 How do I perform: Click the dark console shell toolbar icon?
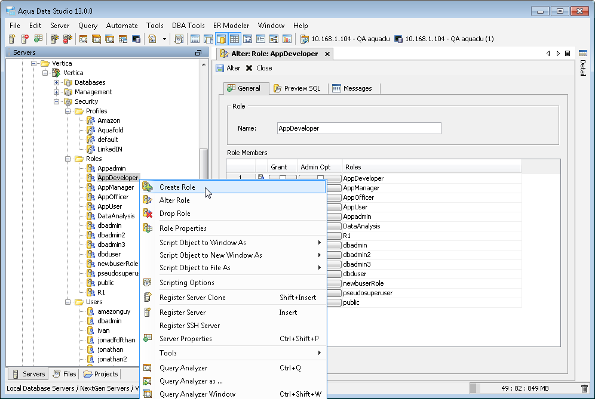pos(136,39)
